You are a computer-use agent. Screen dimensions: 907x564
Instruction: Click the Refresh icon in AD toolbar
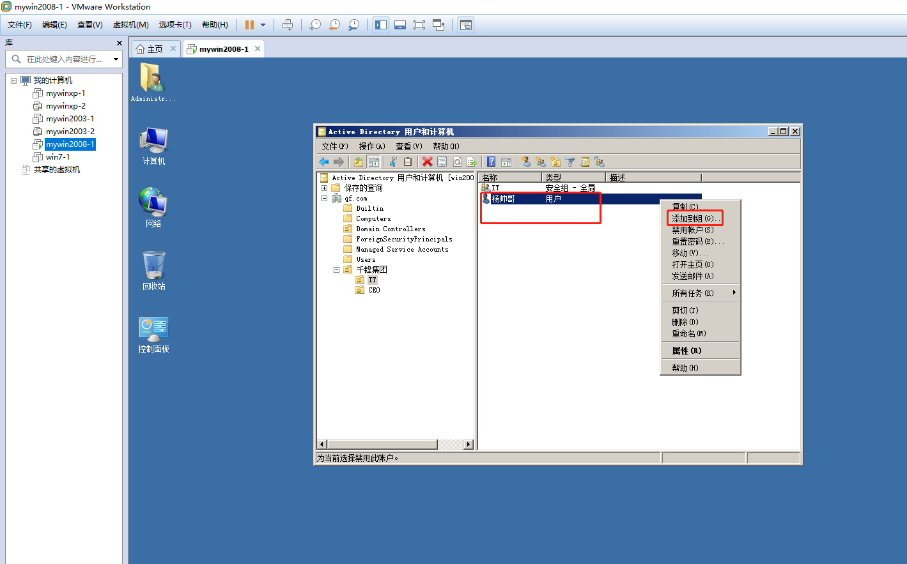(457, 162)
